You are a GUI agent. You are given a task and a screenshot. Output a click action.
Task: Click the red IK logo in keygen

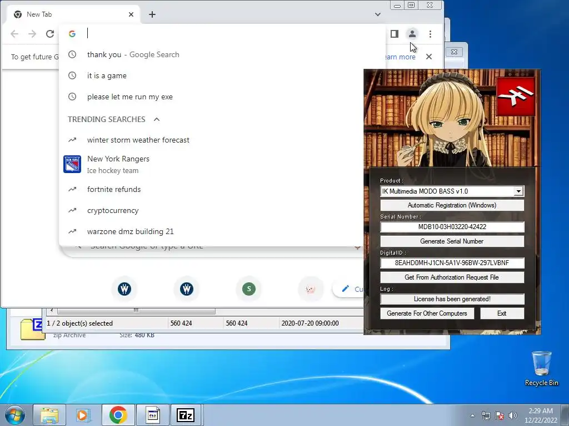[x=516, y=97]
